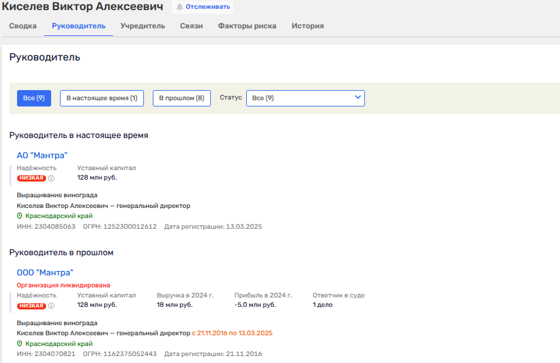Click the bell icon next to Отслеживать
Viewport: 560px width, 363px height.
[x=180, y=7]
